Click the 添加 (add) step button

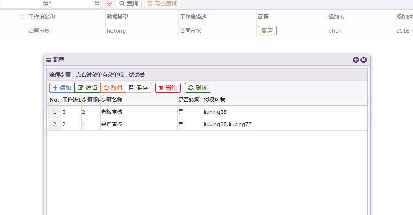[62, 88]
